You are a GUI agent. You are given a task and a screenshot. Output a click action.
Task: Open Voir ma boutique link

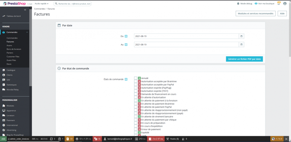(x=265, y=3)
